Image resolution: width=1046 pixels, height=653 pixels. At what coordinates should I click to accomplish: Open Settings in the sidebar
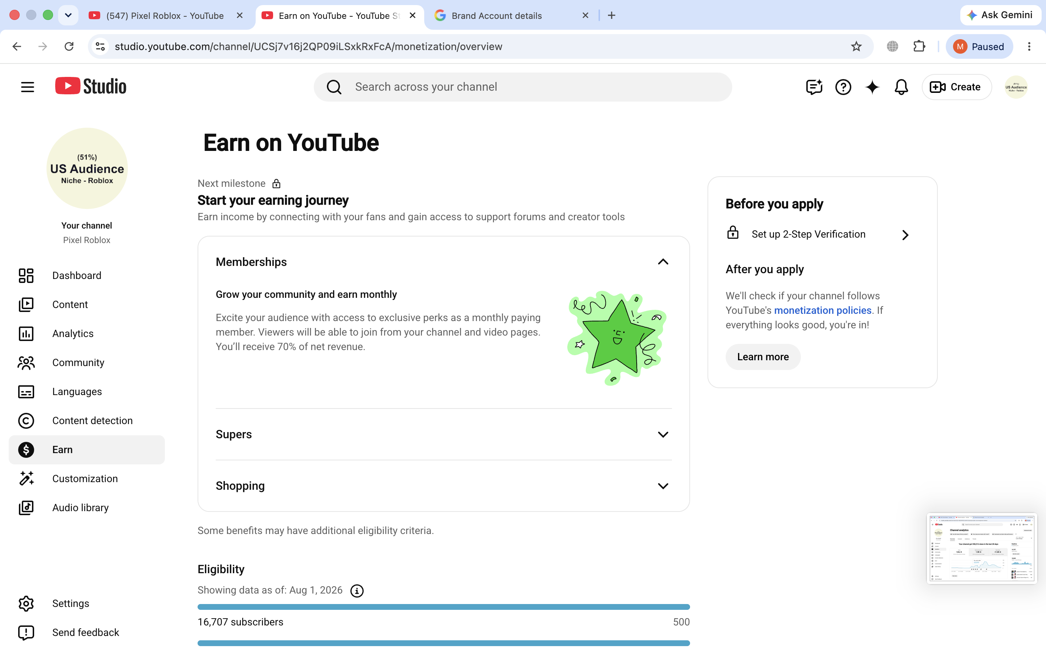click(86, 603)
